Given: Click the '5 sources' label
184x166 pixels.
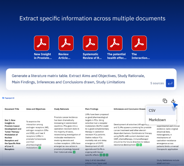Looking at the screenshot, I should click(x=157, y=83).
